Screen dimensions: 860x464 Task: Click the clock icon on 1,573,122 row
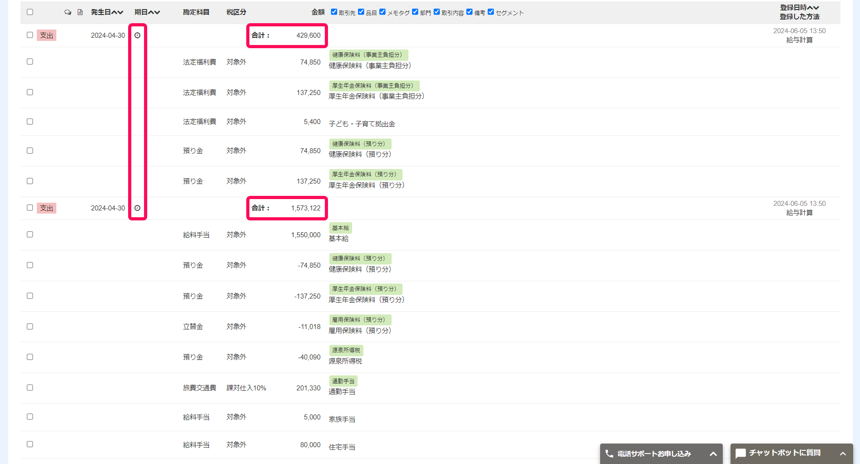point(137,208)
